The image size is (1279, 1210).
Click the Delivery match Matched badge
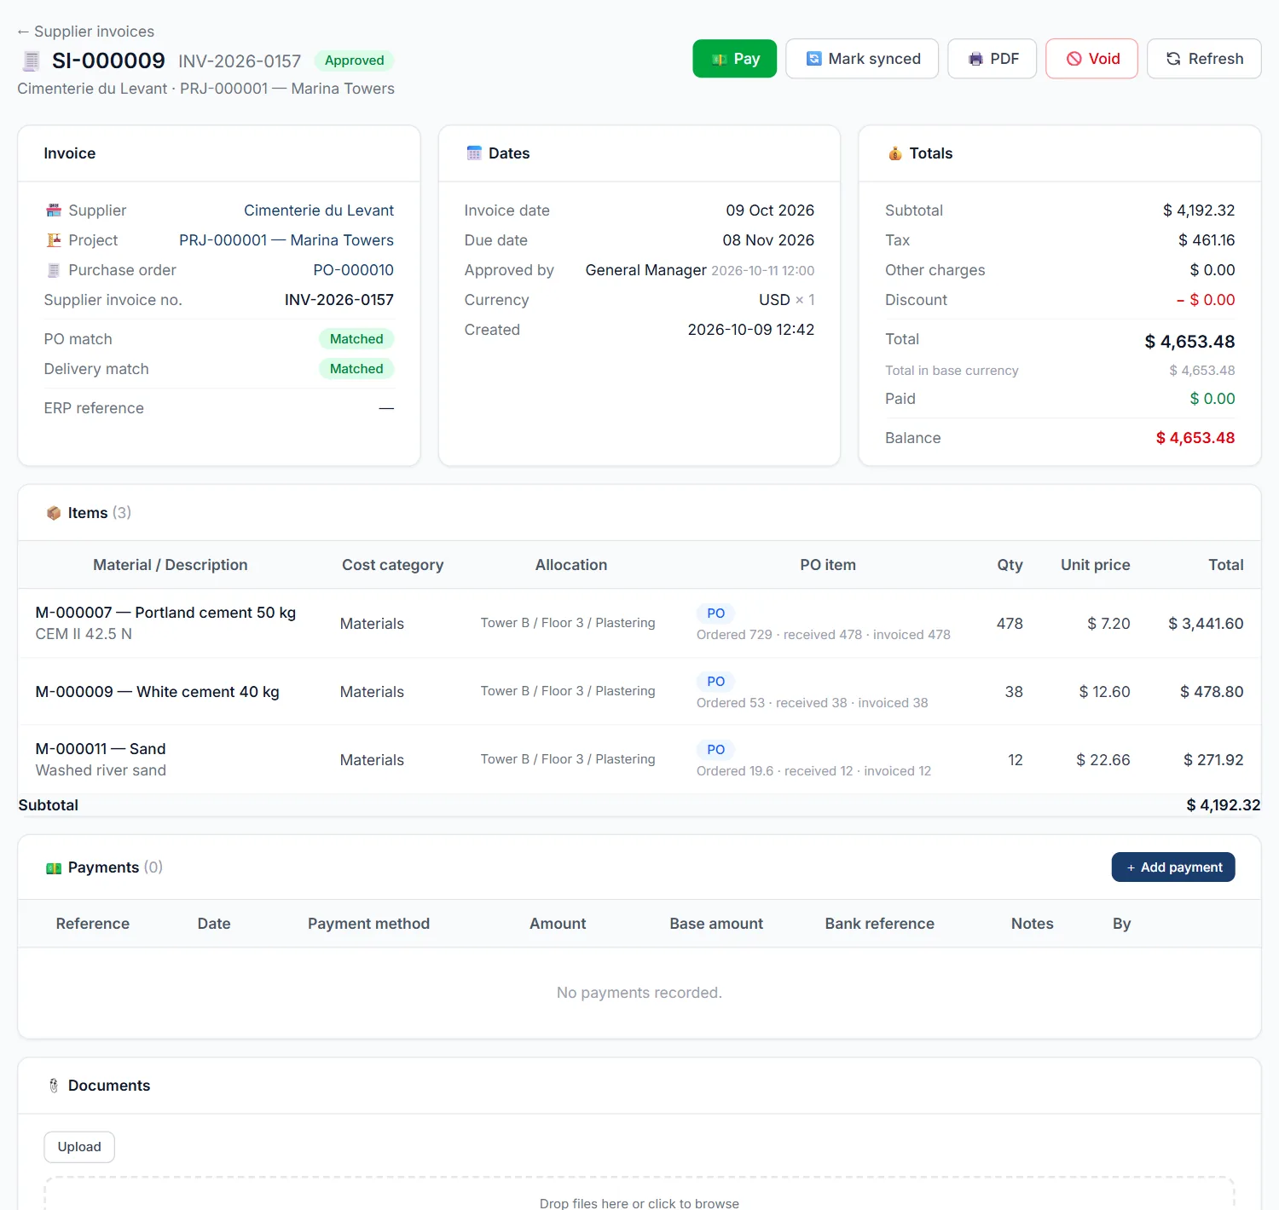point(356,369)
